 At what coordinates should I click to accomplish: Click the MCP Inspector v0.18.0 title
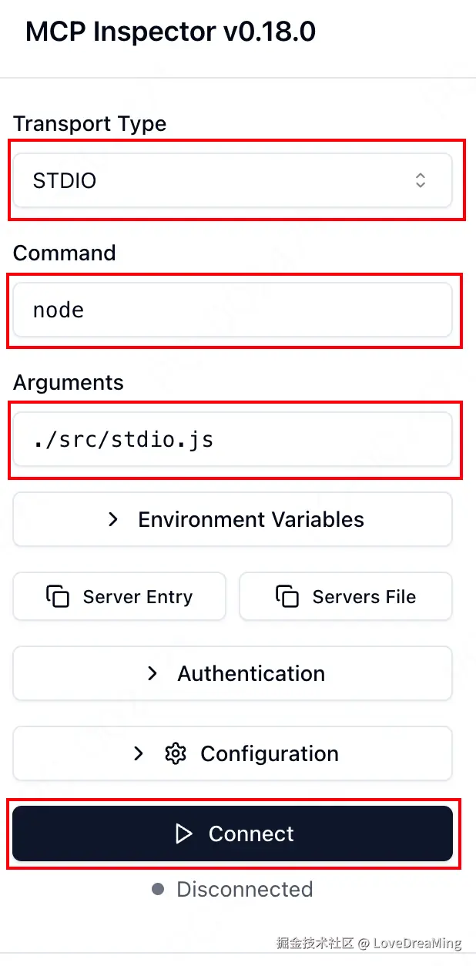[170, 32]
